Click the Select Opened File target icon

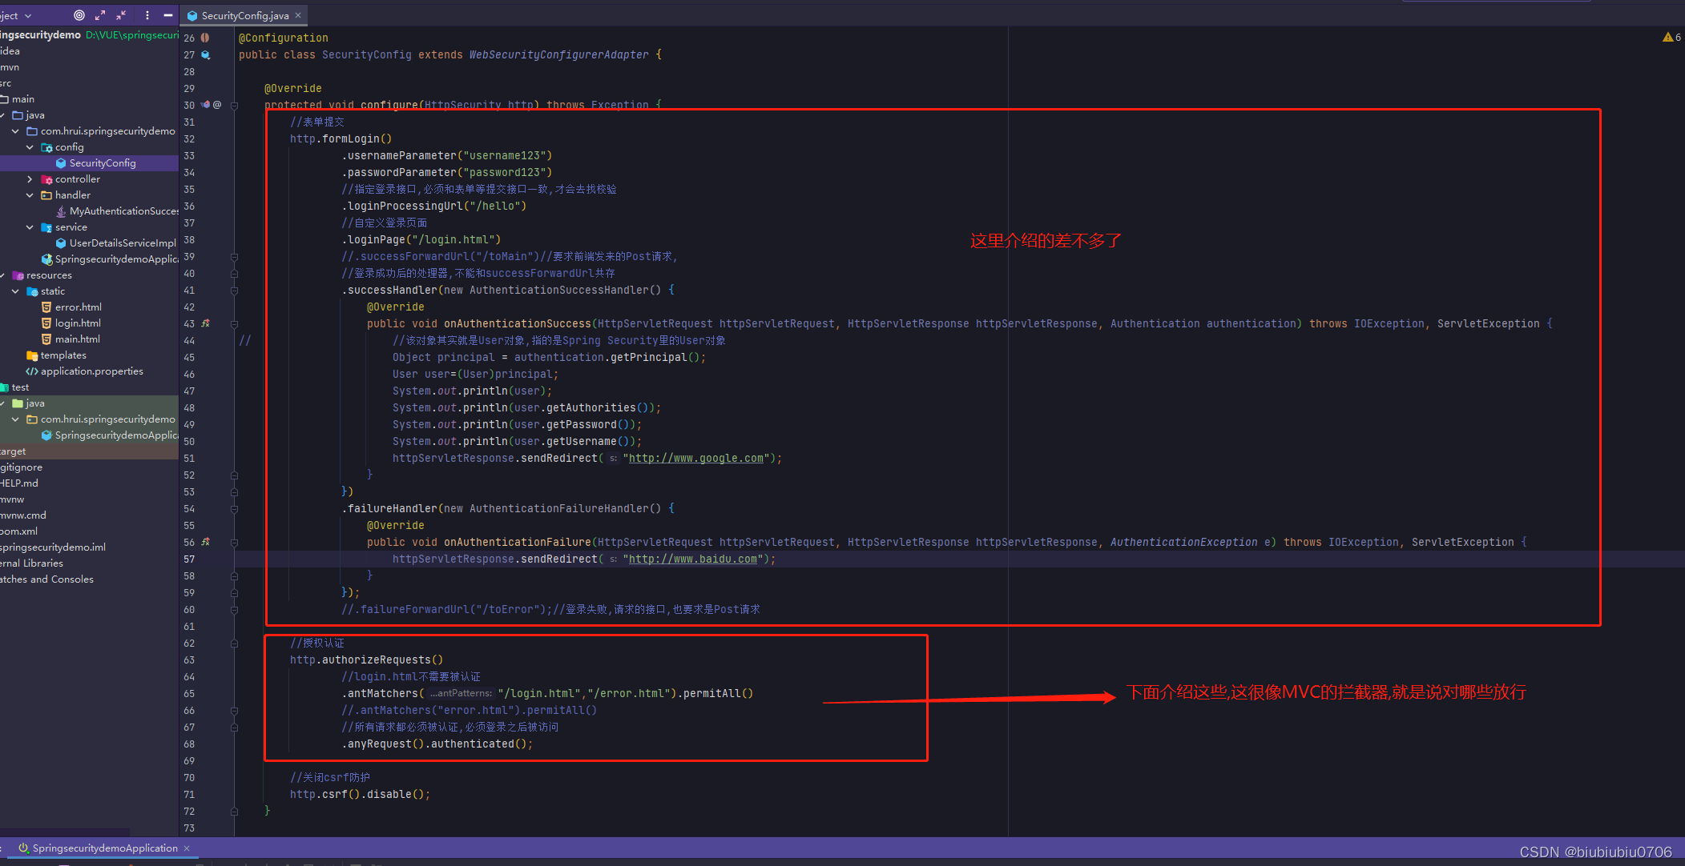(79, 15)
